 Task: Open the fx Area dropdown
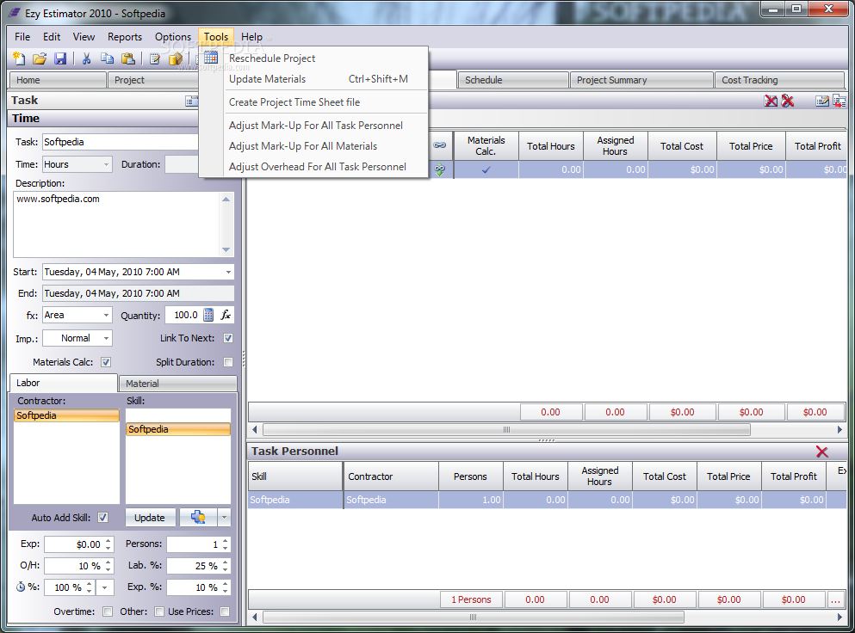coord(106,316)
